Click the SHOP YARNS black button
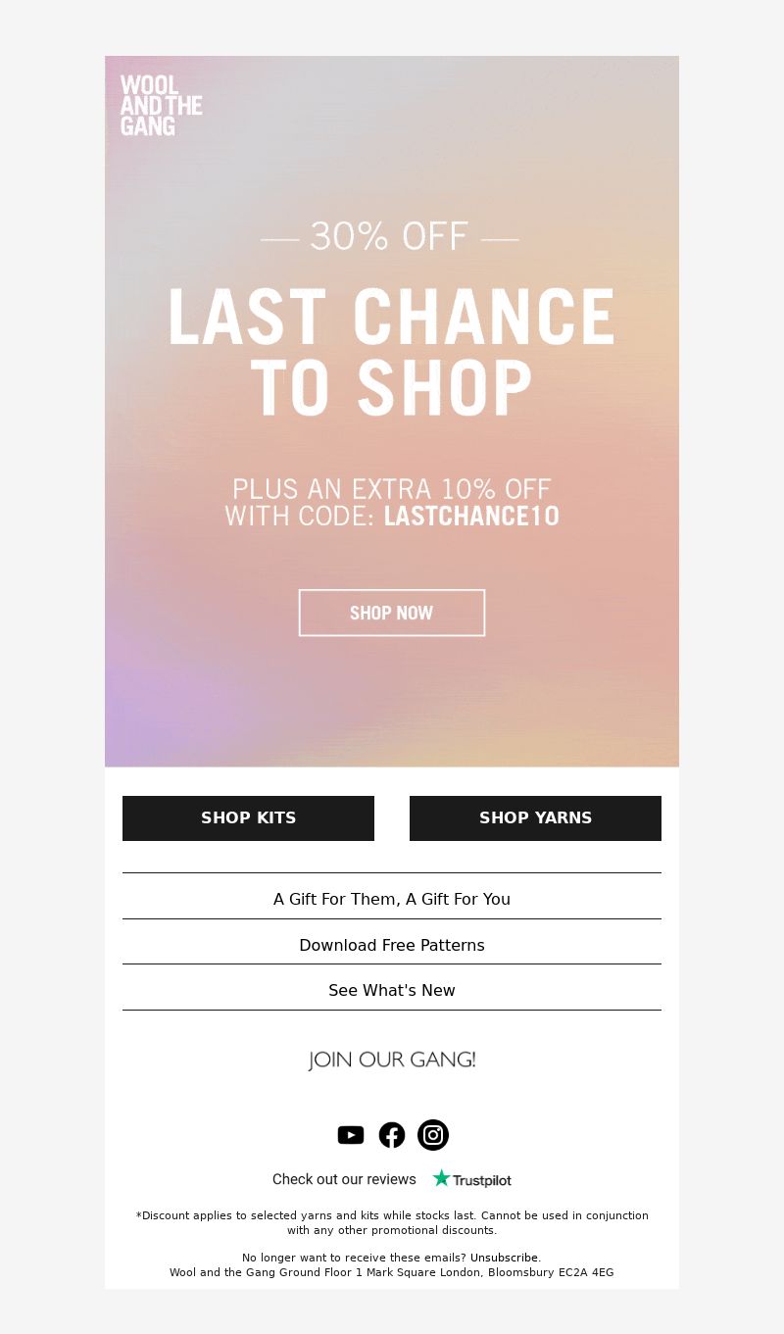 click(x=535, y=817)
